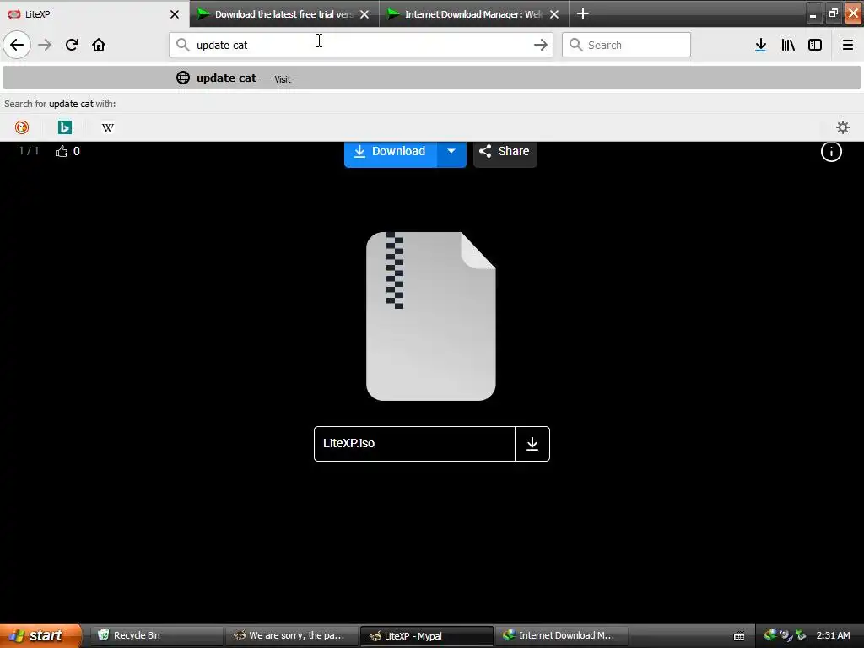864x648 pixels.
Task: Open the browser downloads panel
Action: point(760,45)
